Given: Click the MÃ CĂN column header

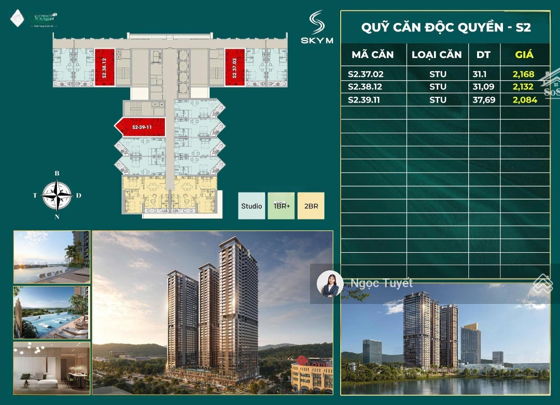Looking at the screenshot, I should coord(372,54).
